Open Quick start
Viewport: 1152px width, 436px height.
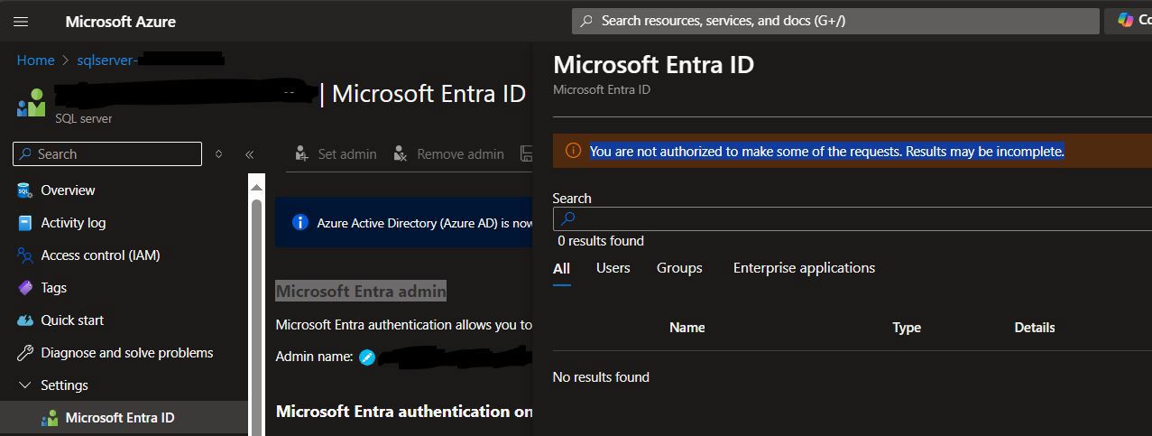[x=72, y=320]
